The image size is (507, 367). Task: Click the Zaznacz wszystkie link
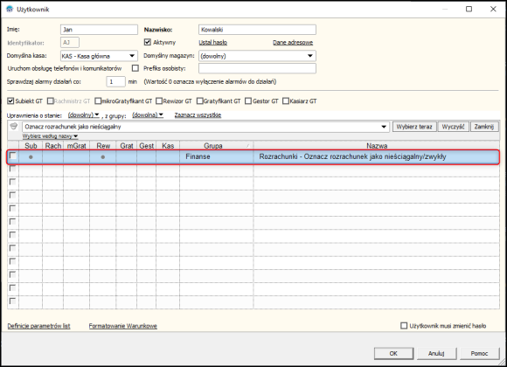(198, 115)
